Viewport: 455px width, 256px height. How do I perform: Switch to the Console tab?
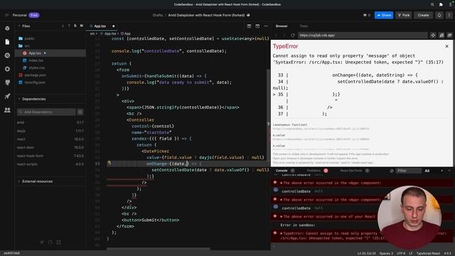tap(282, 171)
